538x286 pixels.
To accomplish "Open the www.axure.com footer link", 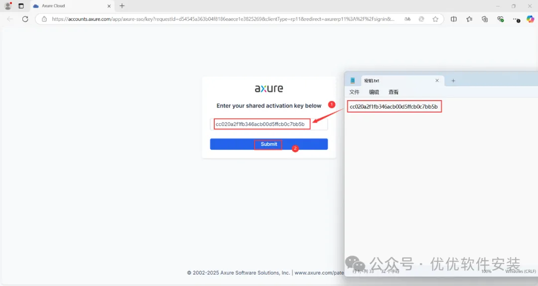I will (319, 273).
